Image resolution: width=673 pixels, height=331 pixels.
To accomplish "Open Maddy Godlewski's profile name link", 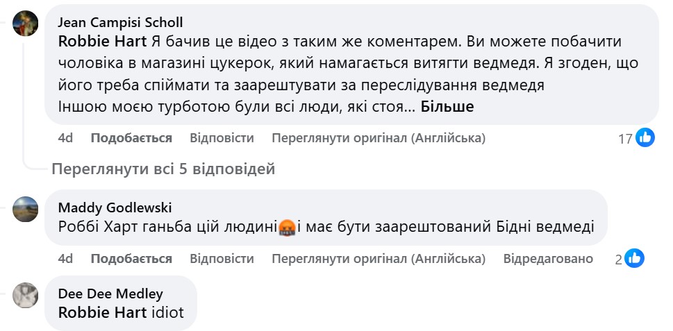I will click(115, 207).
